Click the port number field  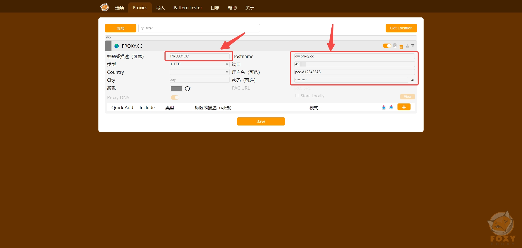point(355,64)
